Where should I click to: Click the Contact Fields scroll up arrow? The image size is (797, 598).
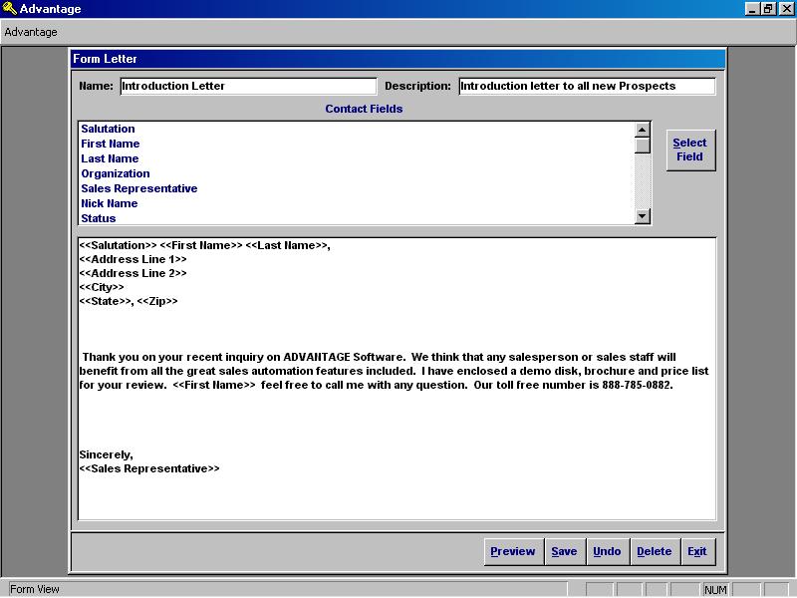[x=643, y=130]
